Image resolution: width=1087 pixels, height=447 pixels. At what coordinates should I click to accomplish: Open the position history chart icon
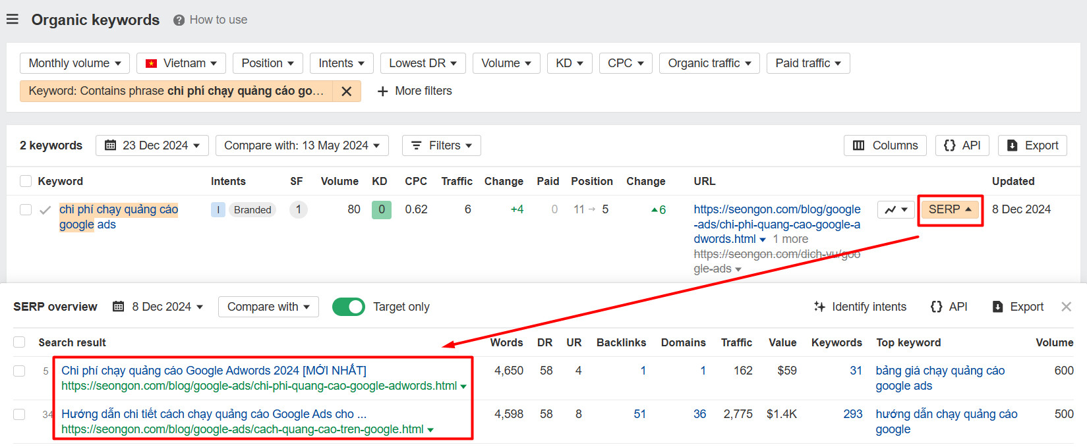(x=896, y=210)
